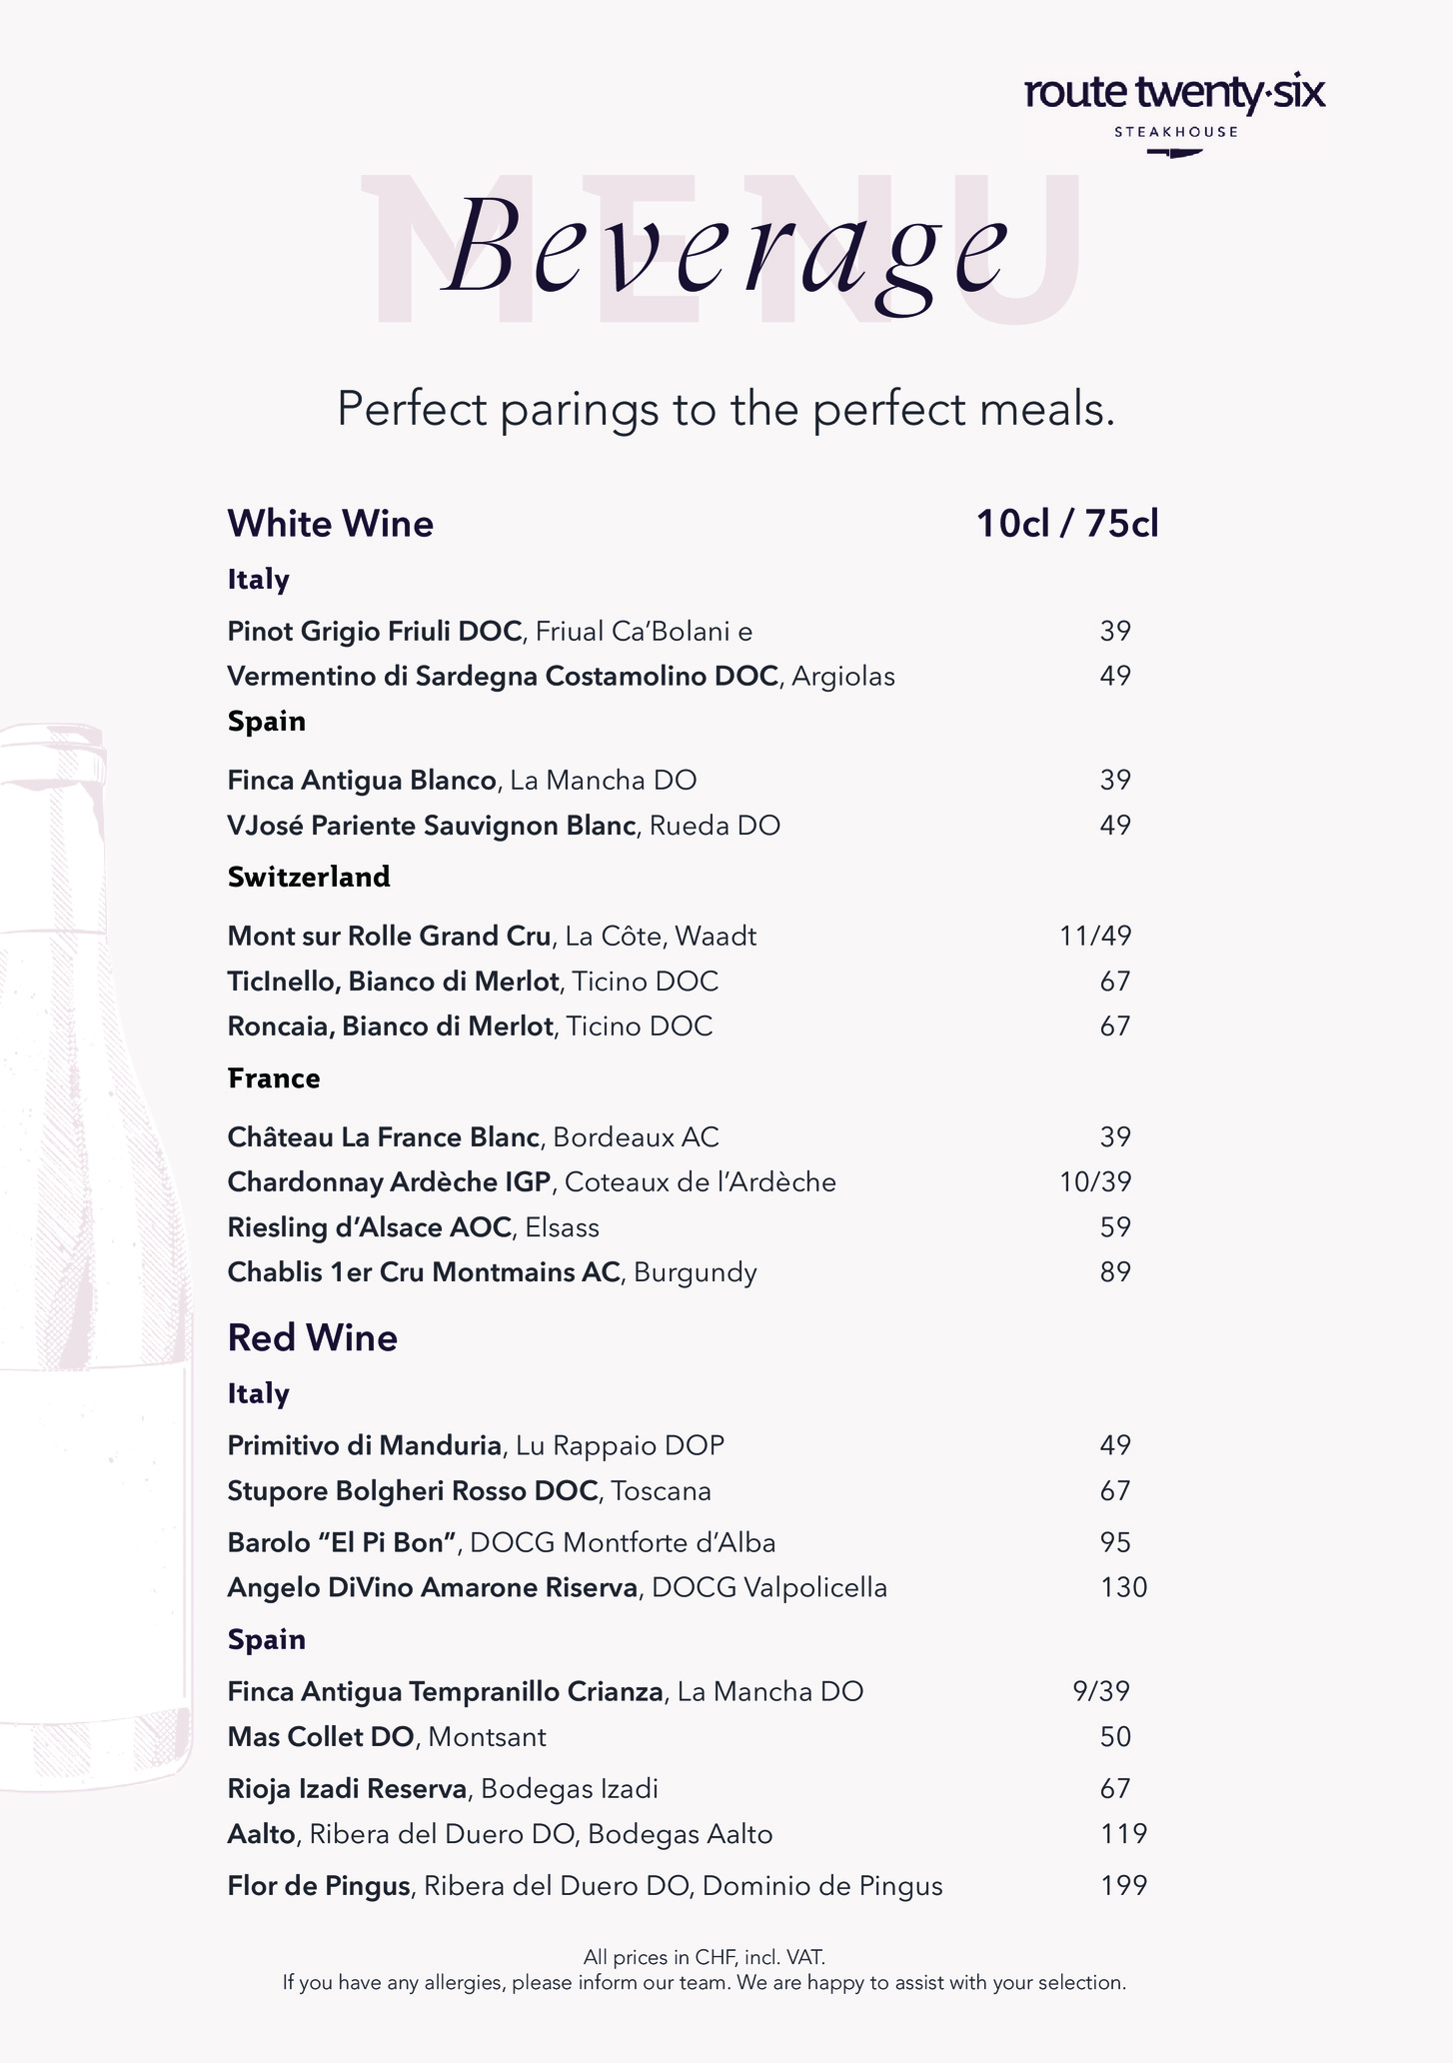Image resolution: width=1453 pixels, height=2063 pixels.
Task: Click the 130 price for Amarone Riserva
Action: [x=1123, y=1587]
